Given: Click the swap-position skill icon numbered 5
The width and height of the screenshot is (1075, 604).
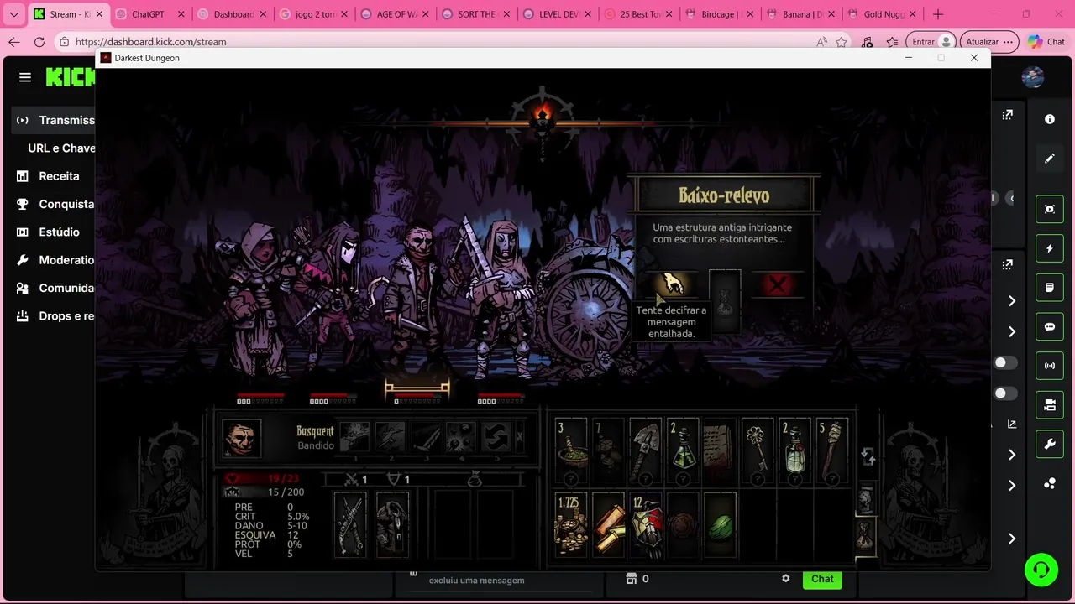Looking at the screenshot, I should [496, 437].
